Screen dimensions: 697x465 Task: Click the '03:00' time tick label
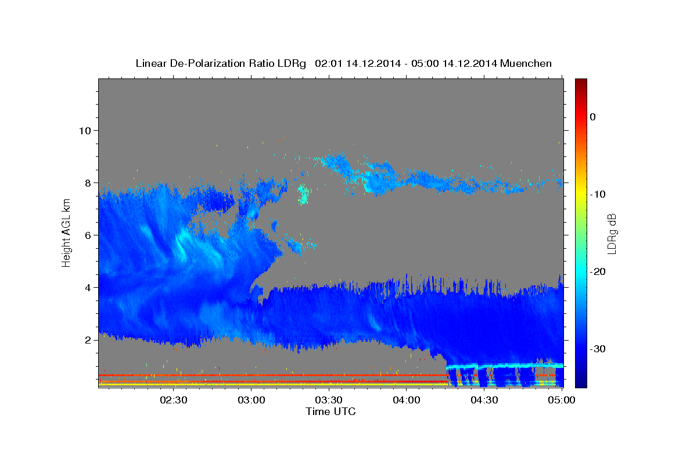[252, 400]
